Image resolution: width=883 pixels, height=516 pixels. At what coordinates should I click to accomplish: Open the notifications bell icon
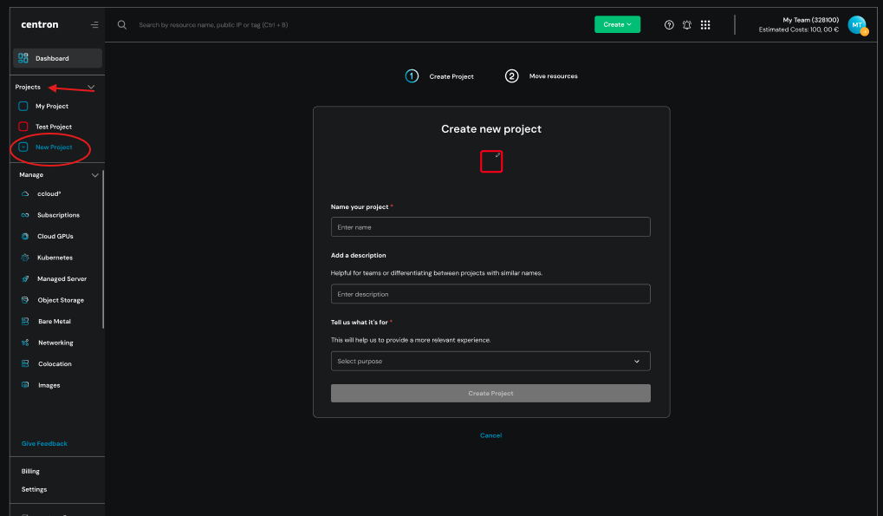tap(687, 25)
